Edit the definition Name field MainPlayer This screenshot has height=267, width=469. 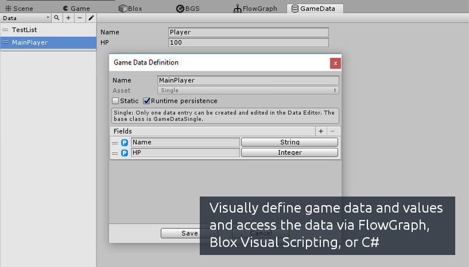[248, 80]
